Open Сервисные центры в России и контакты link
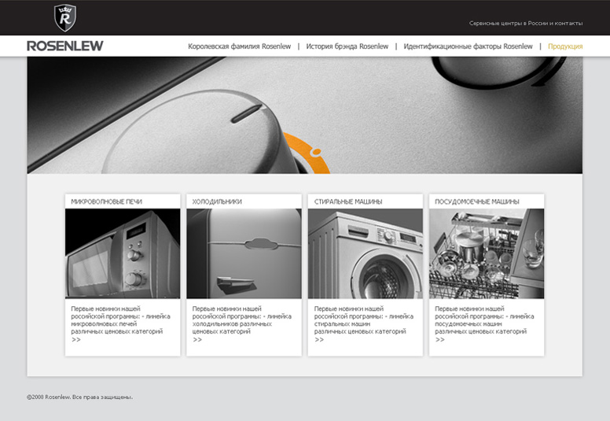610x421 pixels. tap(526, 24)
